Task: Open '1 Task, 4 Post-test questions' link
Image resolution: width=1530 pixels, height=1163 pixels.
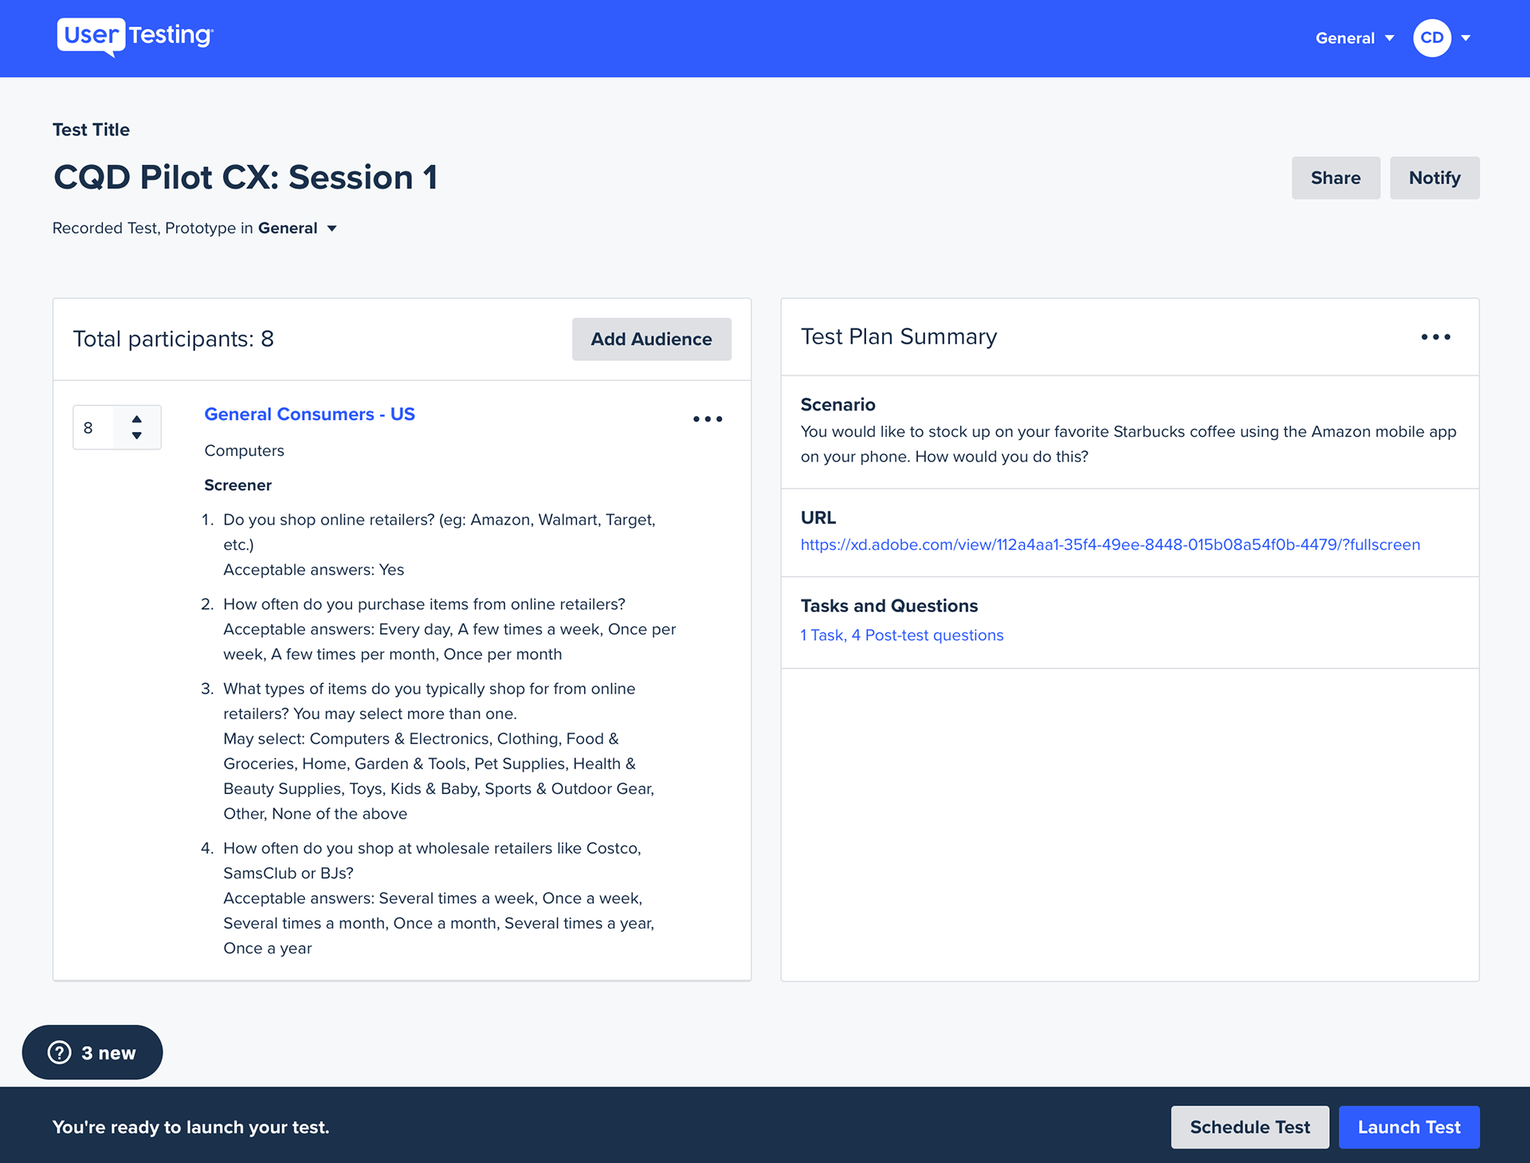Action: point(901,635)
